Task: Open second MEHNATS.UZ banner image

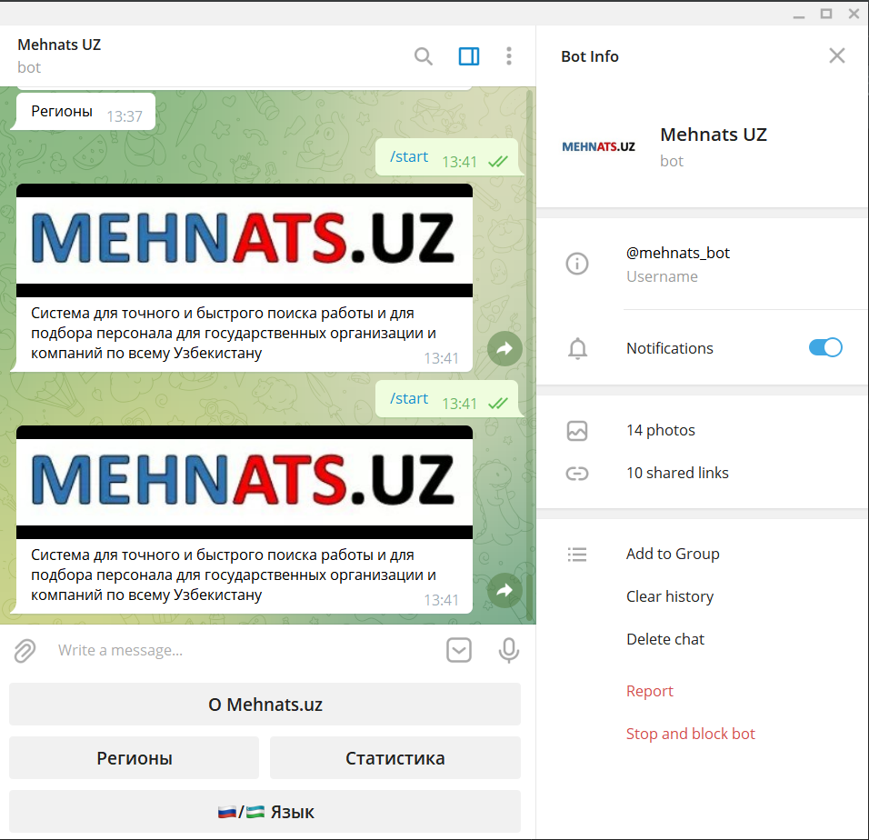Action: 245,482
